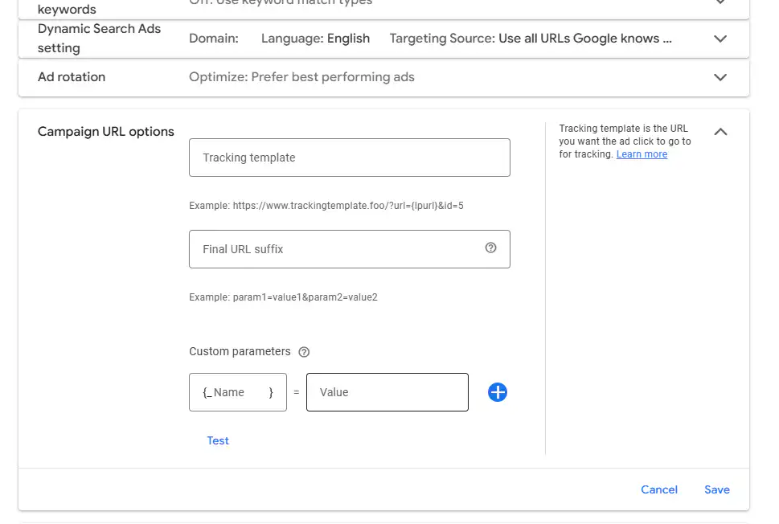Expand the Dynamic Search Ads setting section
779x524 pixels.
click(720, 39)
